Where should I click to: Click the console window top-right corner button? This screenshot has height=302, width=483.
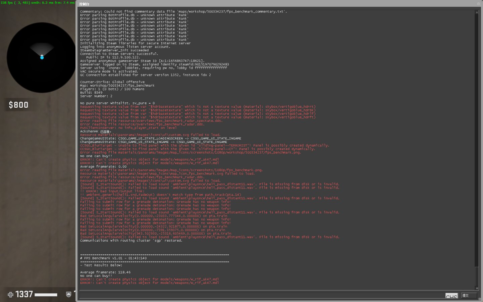(478, 4)
